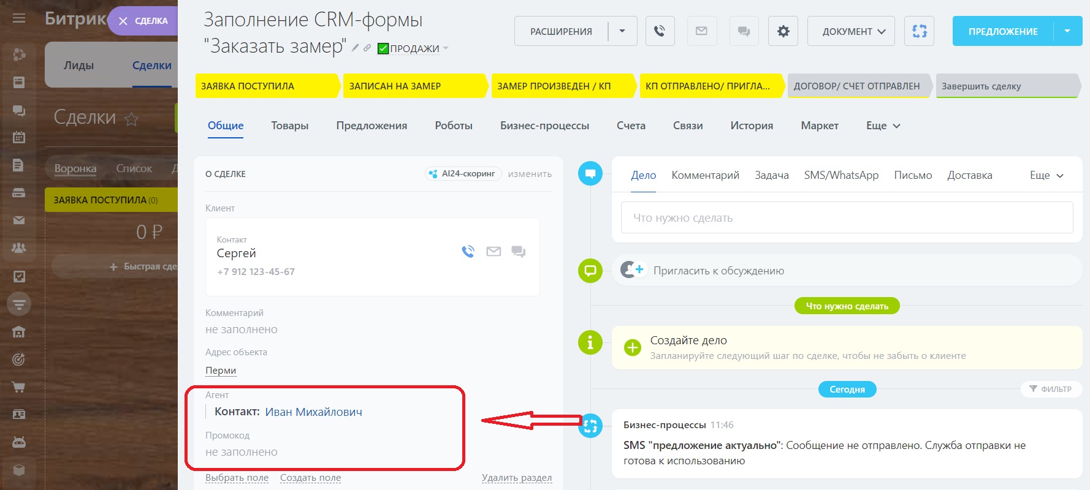Image resolution: width=1090 pixels, height=490 pixels.
Task: Switch to the Товары tab
Action: pyautogui.click(x=289, y=126)
